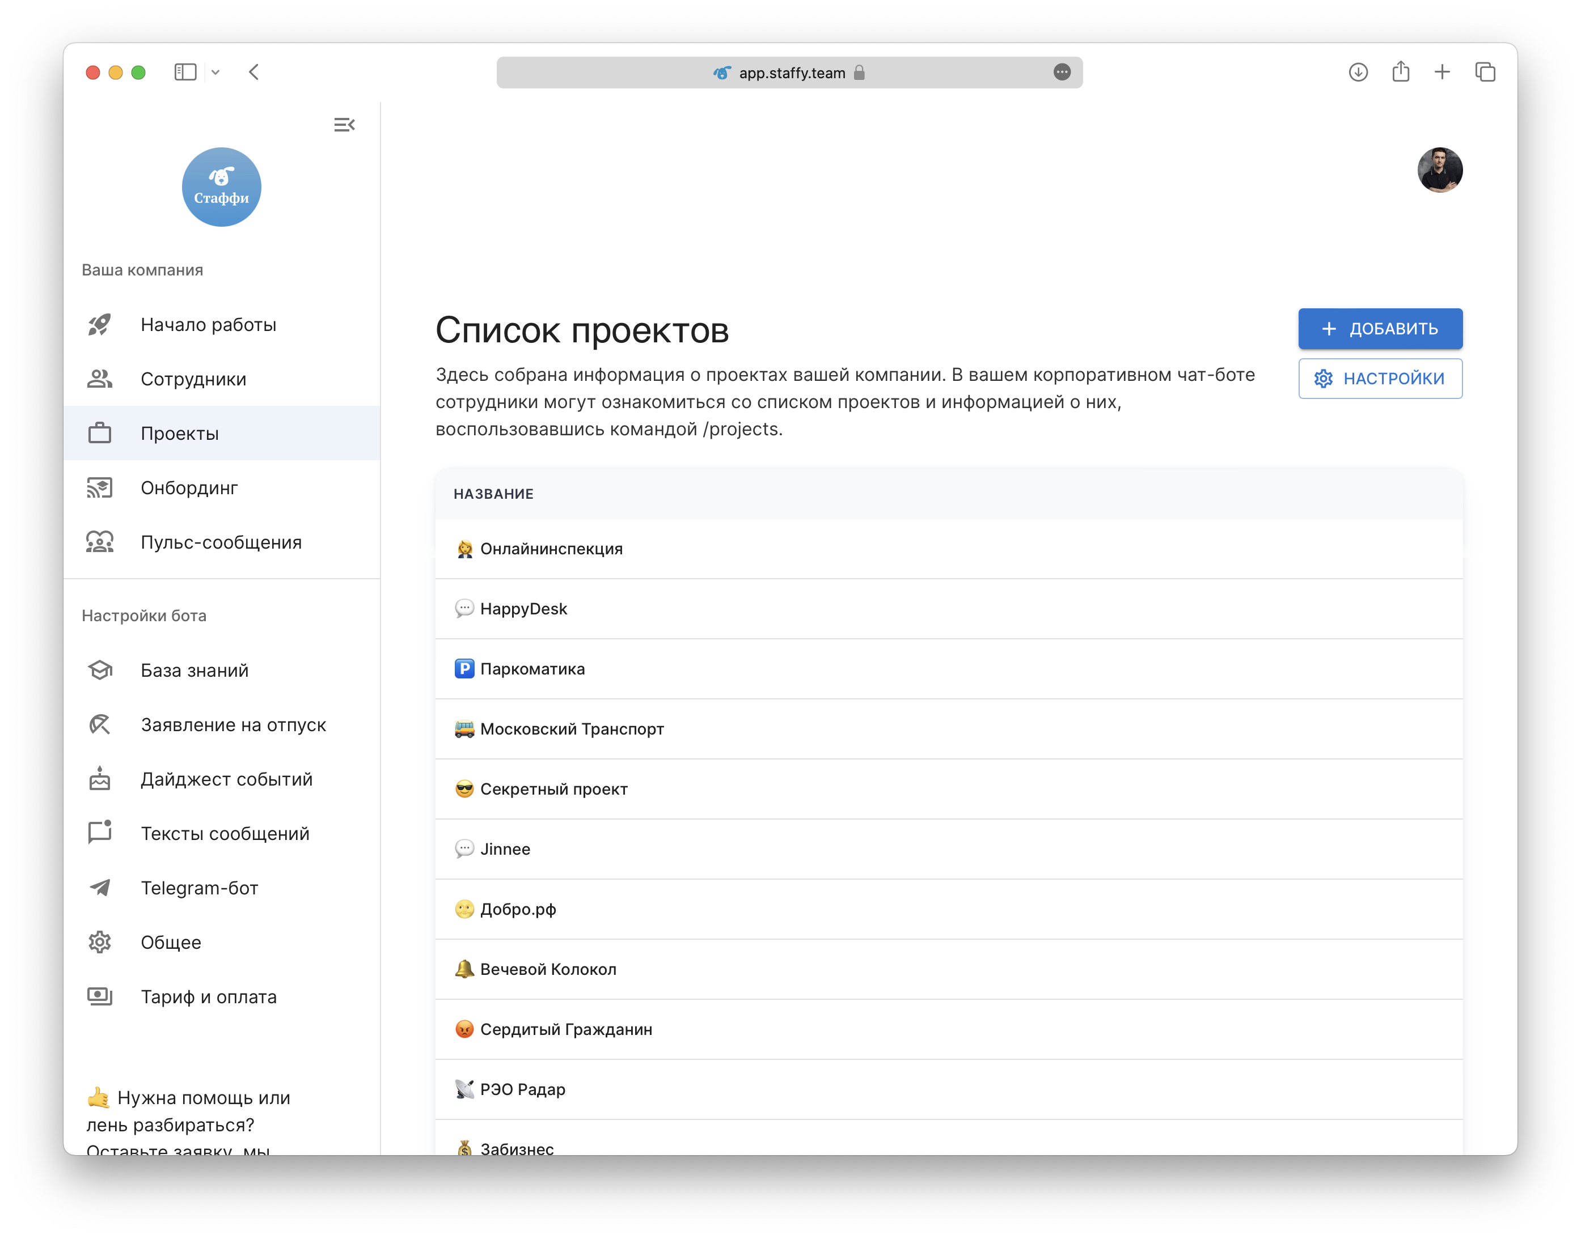The height and width of the screenshot is (1239, 1581).
Task: Click the graduation cap icon beside База знаний
Action: [99, 669]
